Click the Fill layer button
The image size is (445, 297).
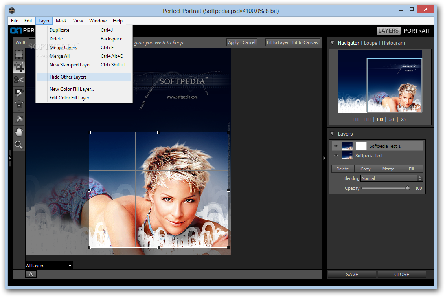[x=411, y=169]
